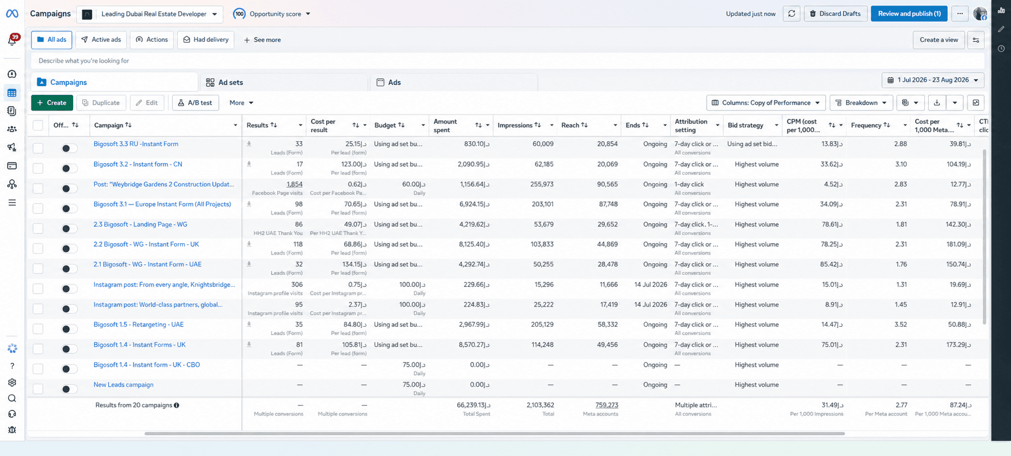Select checkbox for Bigosoft 3.3 RU row
This screenshot has height=456, width=1011.
coord(38,148)
